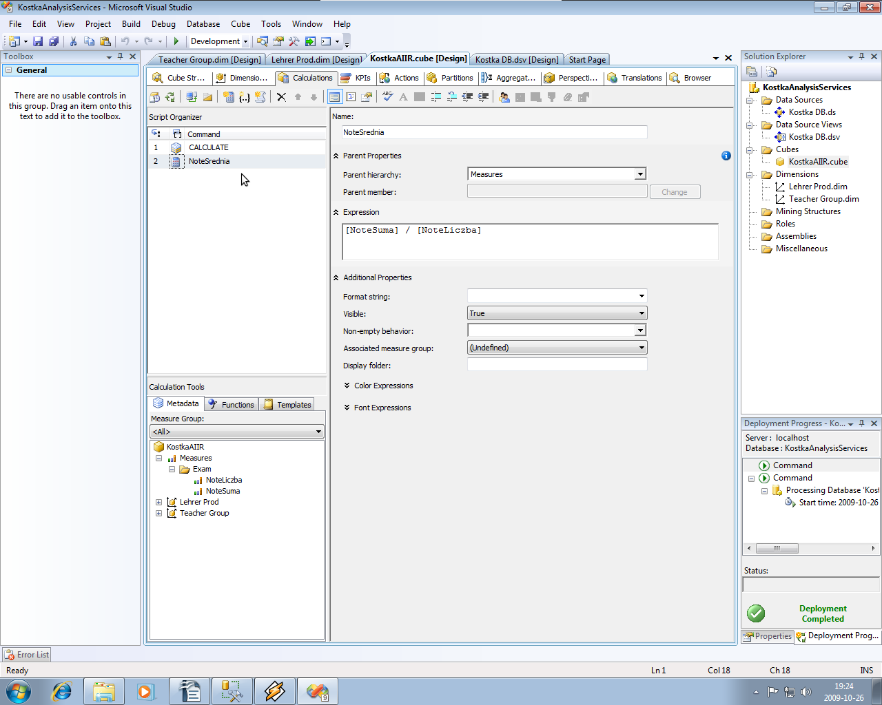Click Deployment Progress scrollbar right arrow
Viewport: 882px width, 705px height.
click(x=873, y=549)
